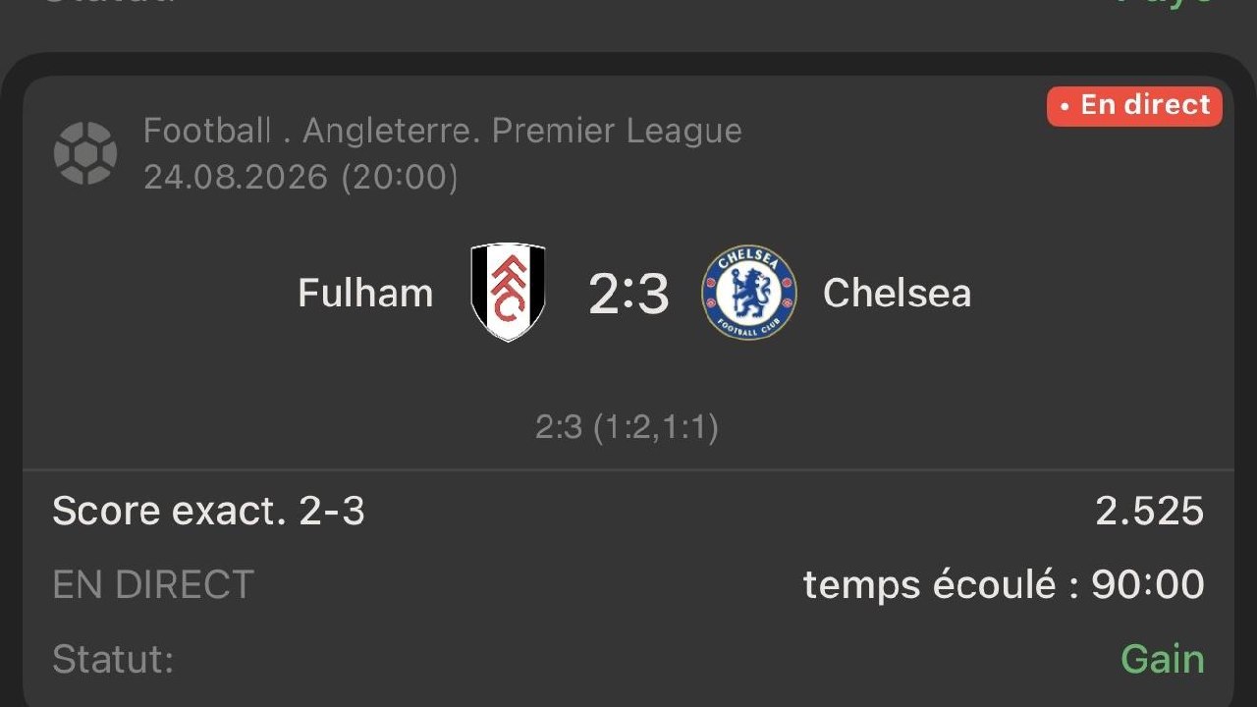
Task: Click the temps écoulé : 90:00 timer
Action: 1004,584
